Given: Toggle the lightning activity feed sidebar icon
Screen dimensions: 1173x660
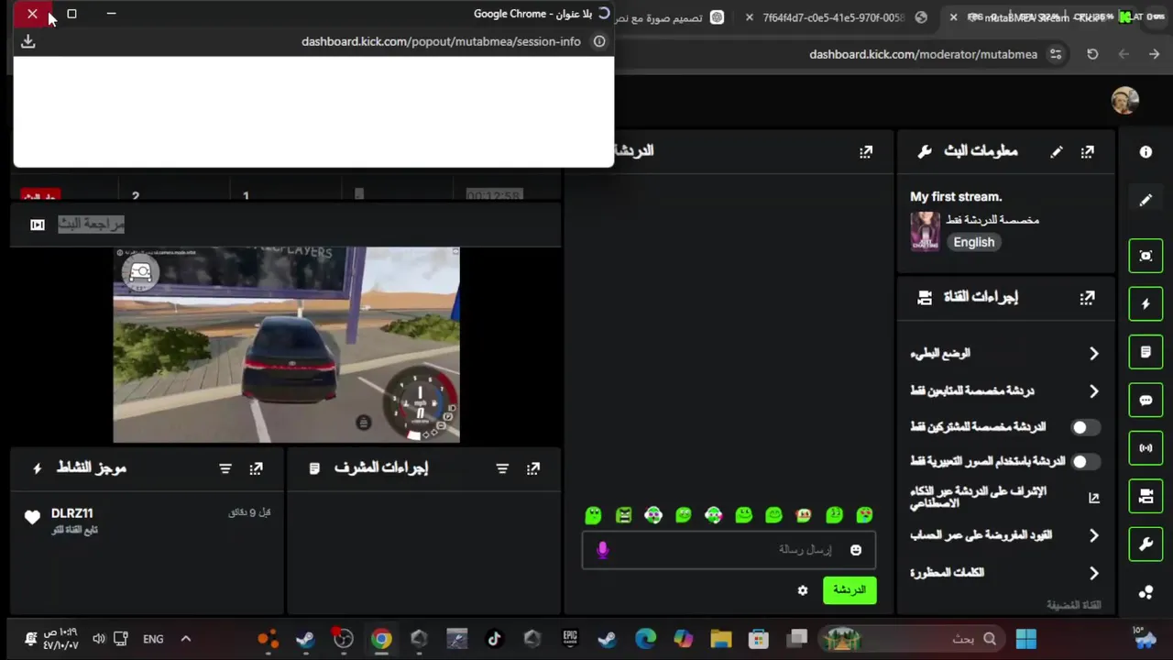Looking at the screenshot, I should point(1146,303).
